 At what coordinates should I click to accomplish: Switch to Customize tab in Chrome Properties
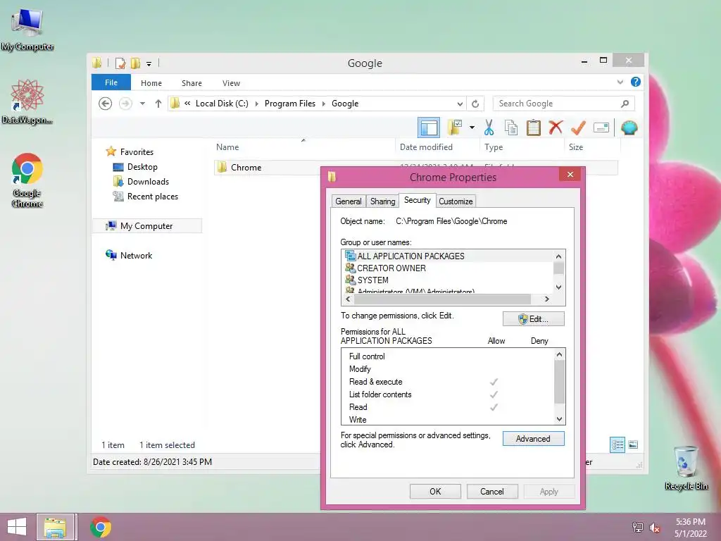456,201
